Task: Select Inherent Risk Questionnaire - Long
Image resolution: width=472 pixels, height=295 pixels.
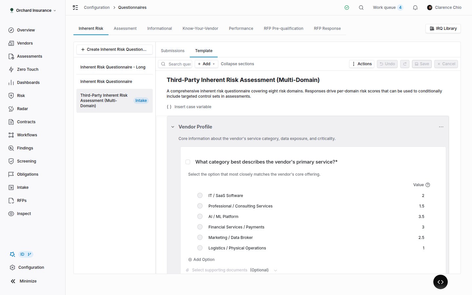Action: [x=114, y=67]
